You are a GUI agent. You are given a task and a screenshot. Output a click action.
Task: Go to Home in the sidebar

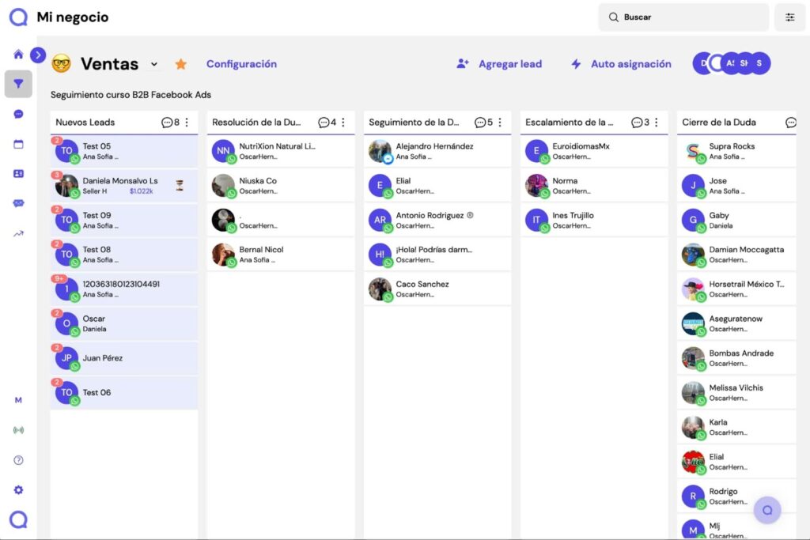18,55
